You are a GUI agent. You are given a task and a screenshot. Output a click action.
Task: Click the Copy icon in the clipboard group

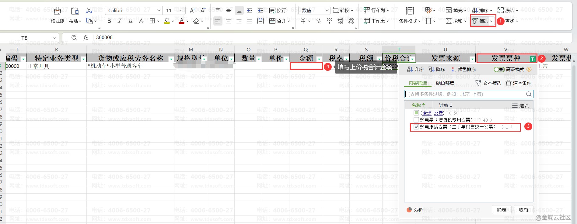tap(89, 21)
